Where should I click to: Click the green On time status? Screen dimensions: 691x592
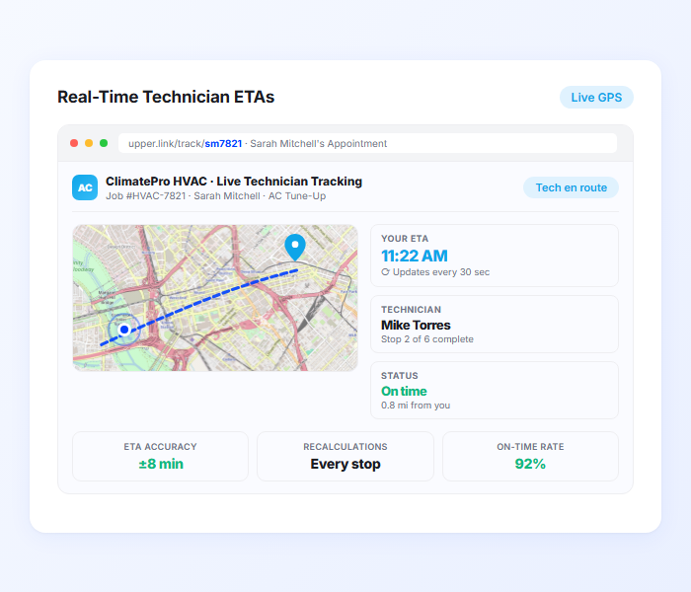[404, 391]
